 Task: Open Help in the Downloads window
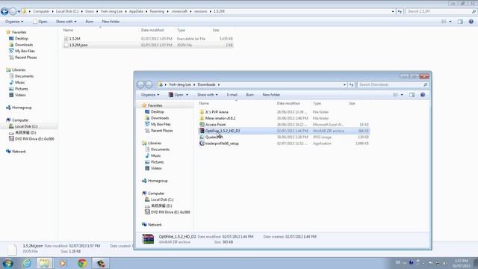coord(423,95)
